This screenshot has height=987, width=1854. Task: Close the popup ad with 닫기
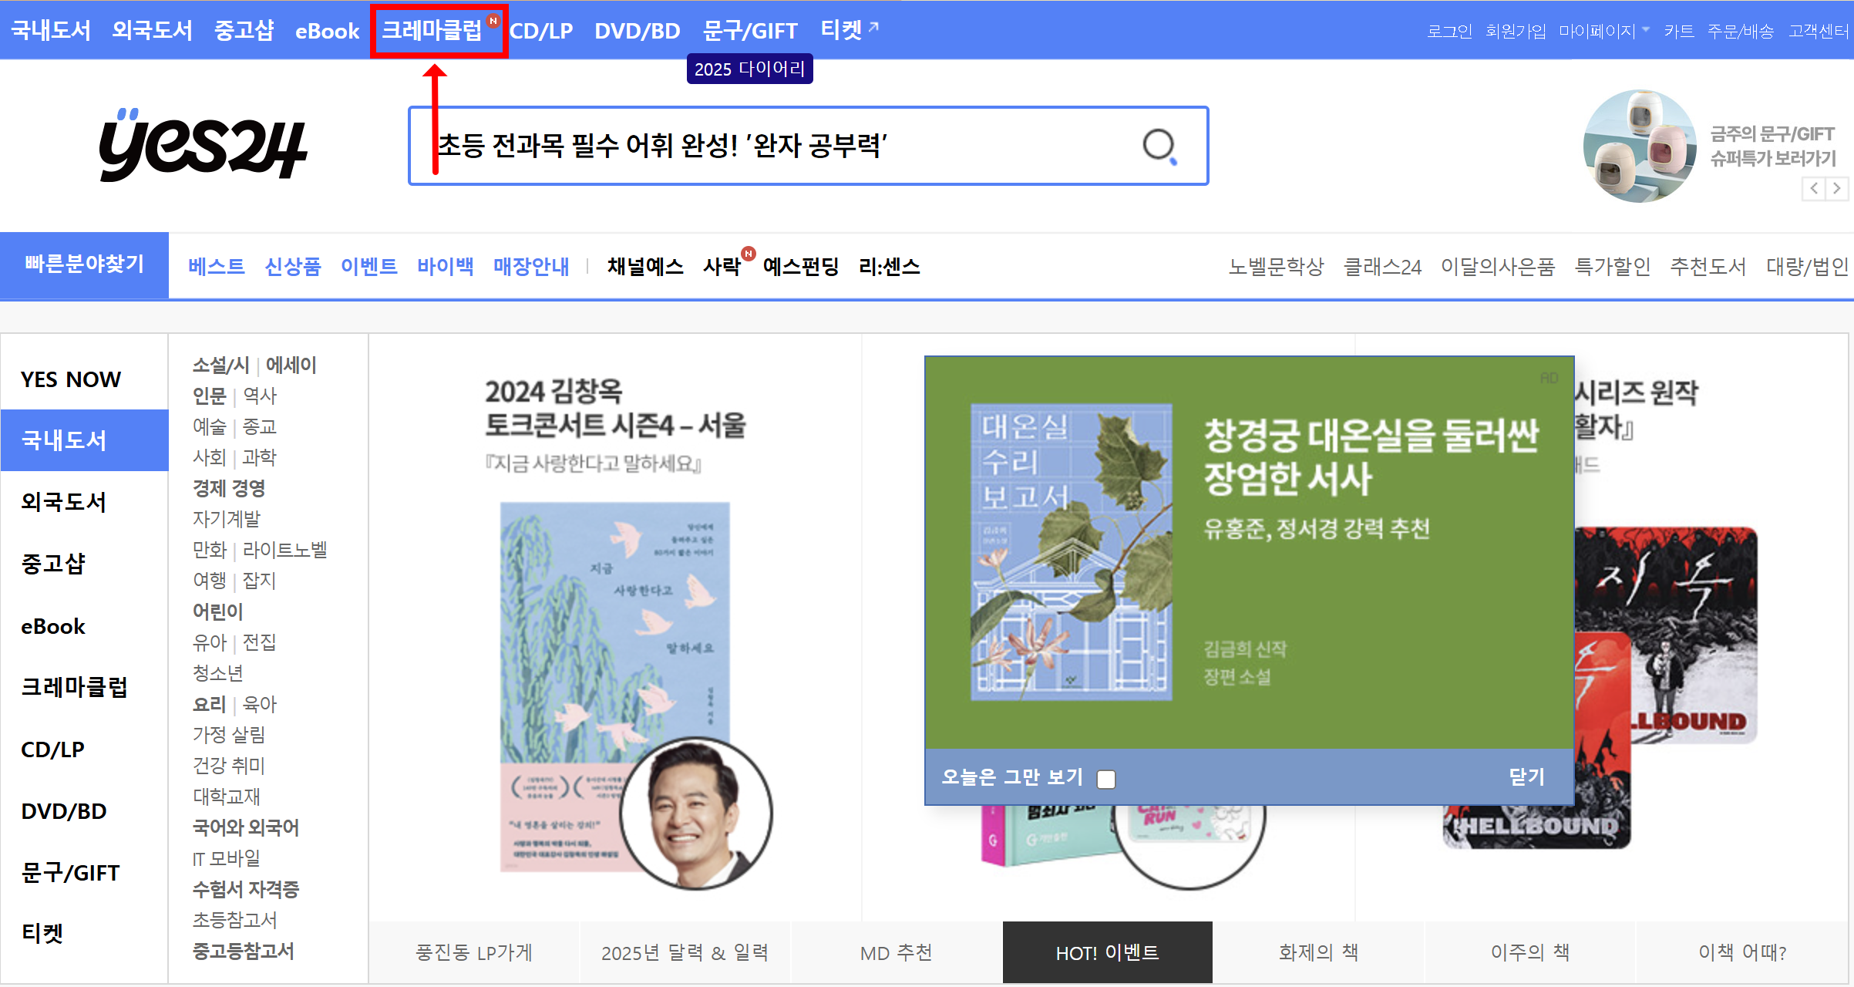(1526, 777)
